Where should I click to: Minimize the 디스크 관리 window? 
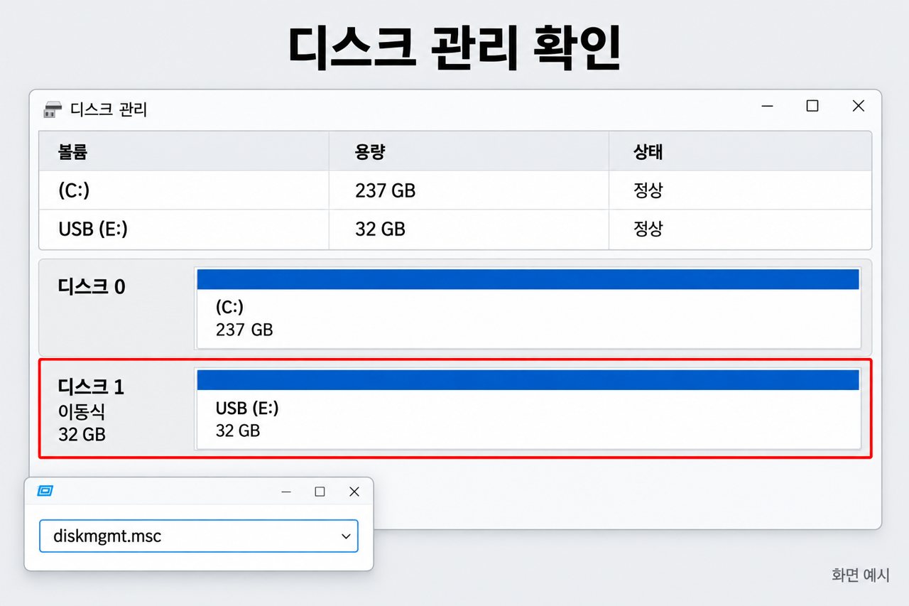pyautogui.click(x=767, y=107)
